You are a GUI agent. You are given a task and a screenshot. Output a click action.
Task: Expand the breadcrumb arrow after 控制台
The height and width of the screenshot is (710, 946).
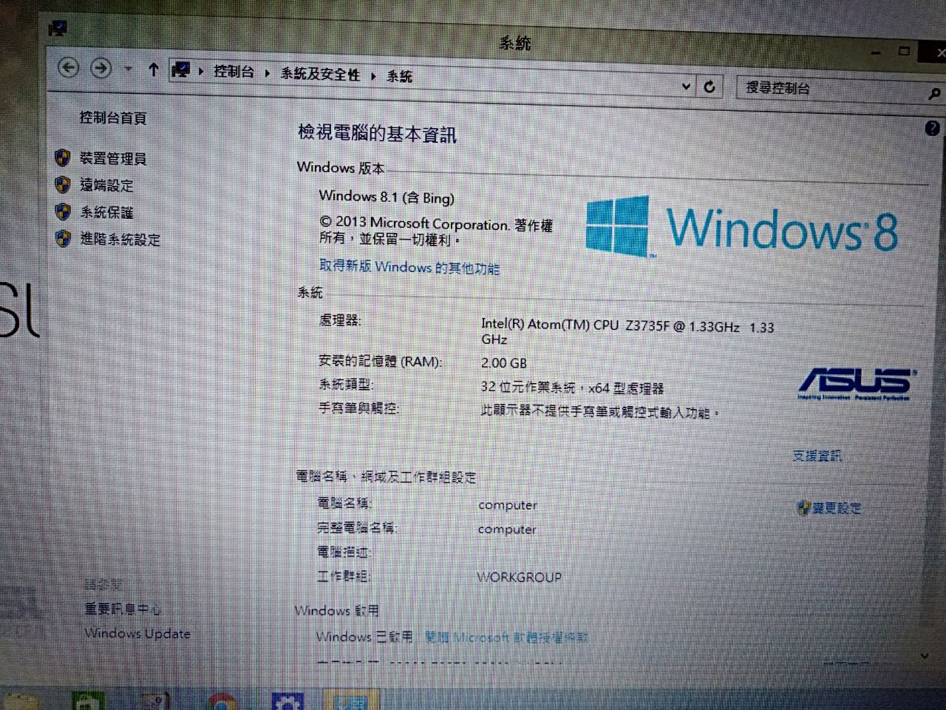click(267, 73)
